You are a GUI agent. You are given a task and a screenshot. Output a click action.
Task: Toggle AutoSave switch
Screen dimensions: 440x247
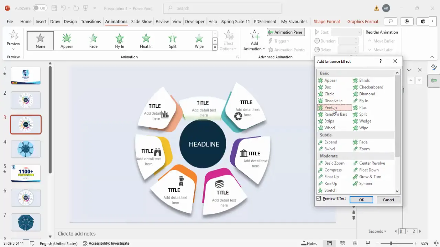pyautogui.click(x=41, y=8)
